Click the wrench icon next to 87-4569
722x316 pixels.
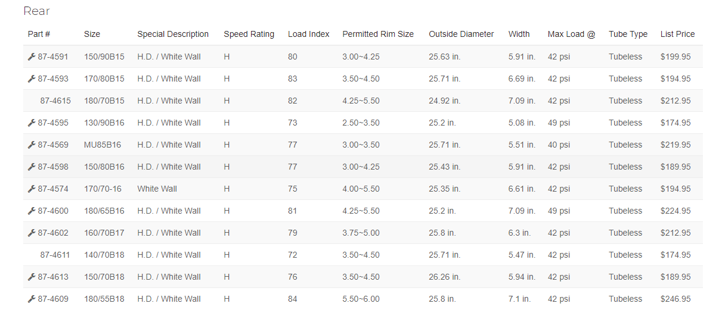click(x=32, y=145)
